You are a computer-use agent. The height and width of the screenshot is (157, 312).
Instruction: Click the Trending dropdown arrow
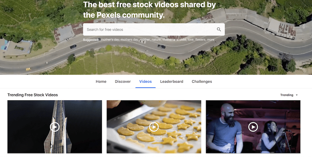click(296, 95)
